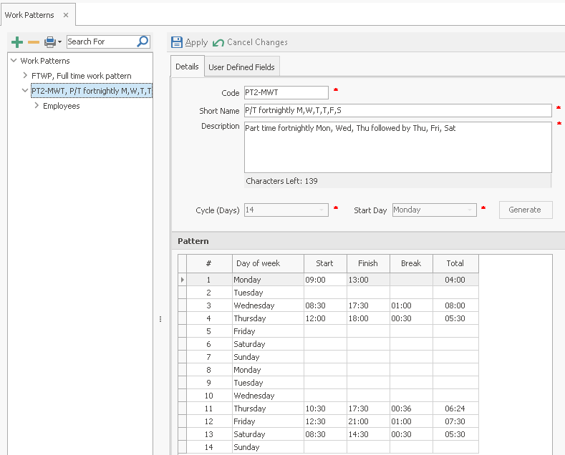
Task: Select the Wednesday cell in row 10
Action: [x=268, y=396]
